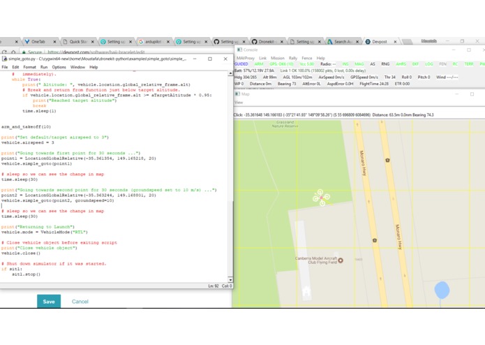Close the Dronekit browser tab

[x=281, y=42]
